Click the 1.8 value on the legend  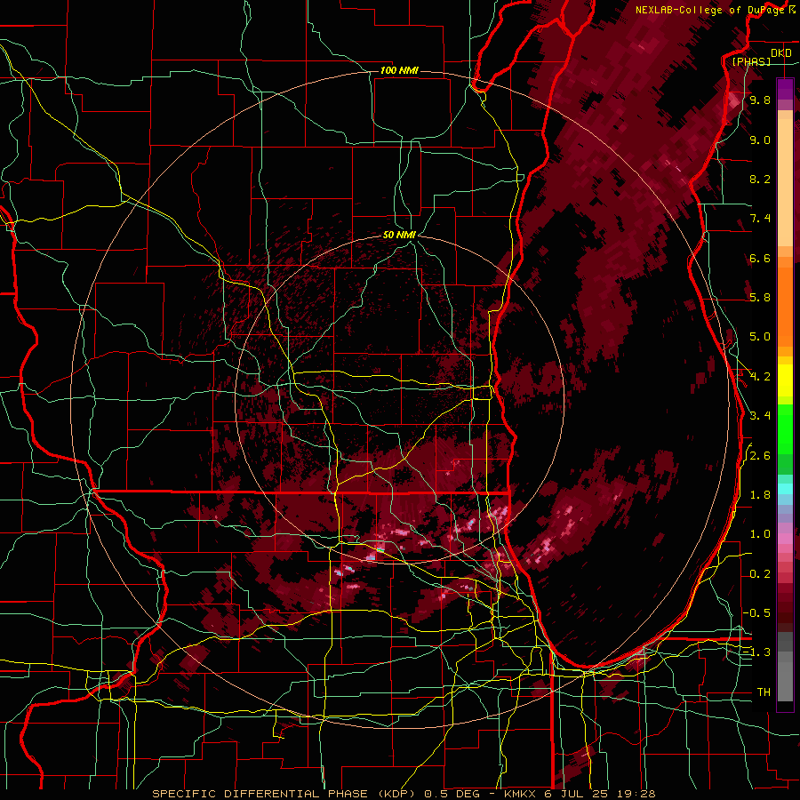point(760,495)
